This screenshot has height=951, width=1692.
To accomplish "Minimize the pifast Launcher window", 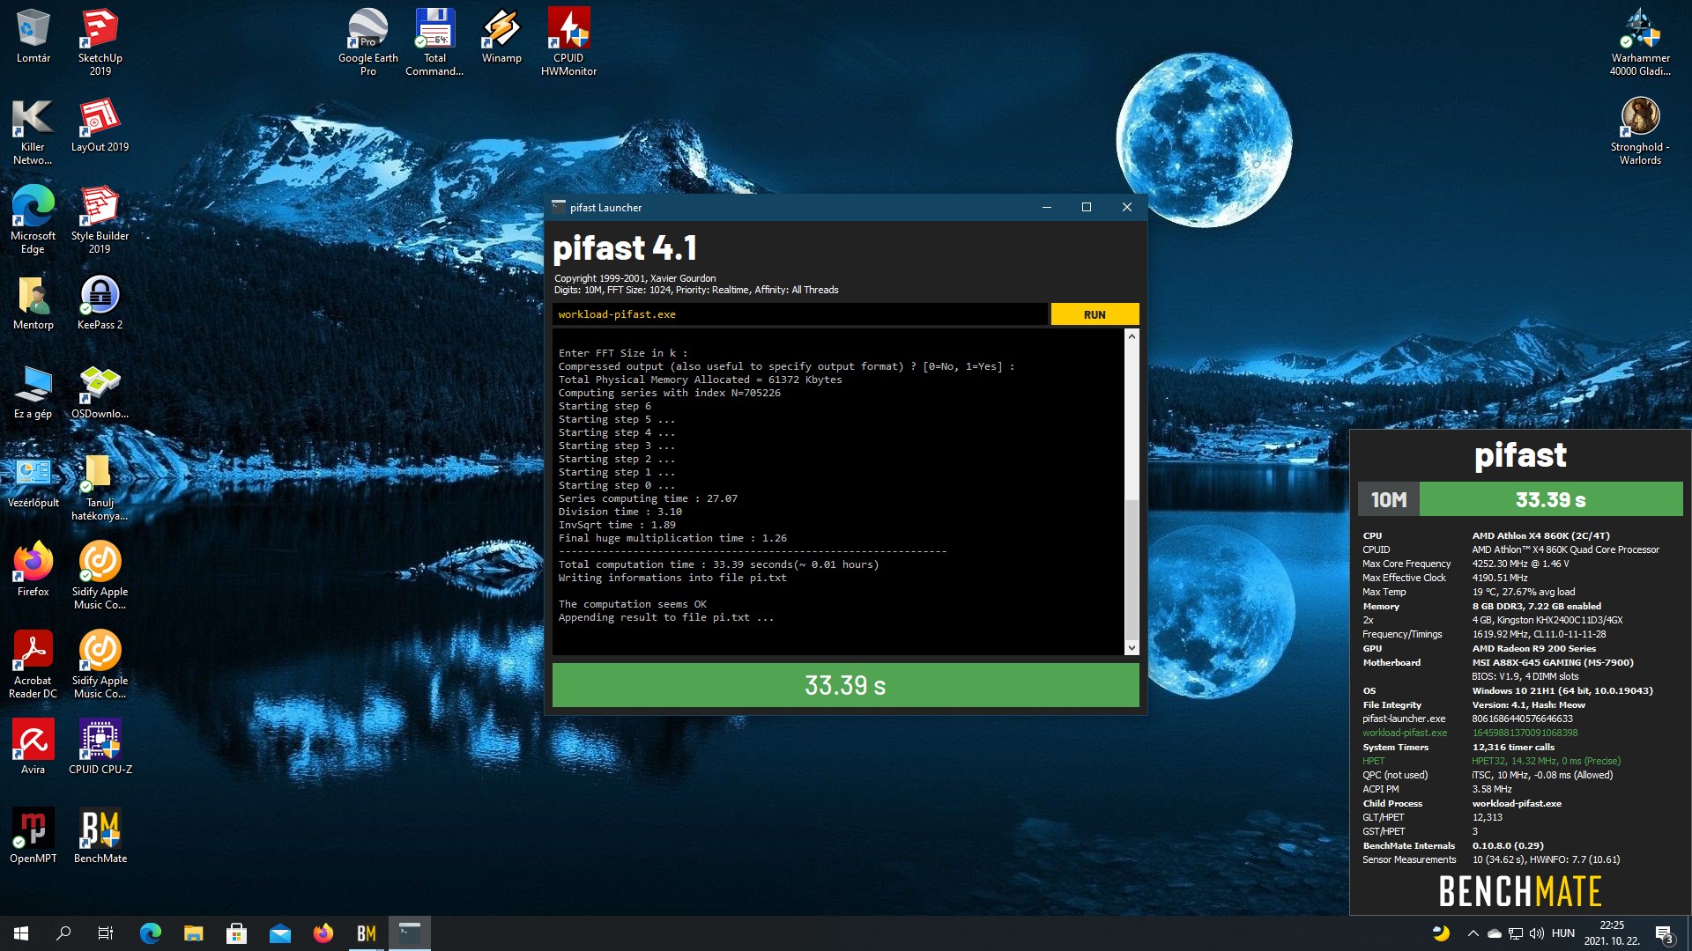I will (1046, 207).
